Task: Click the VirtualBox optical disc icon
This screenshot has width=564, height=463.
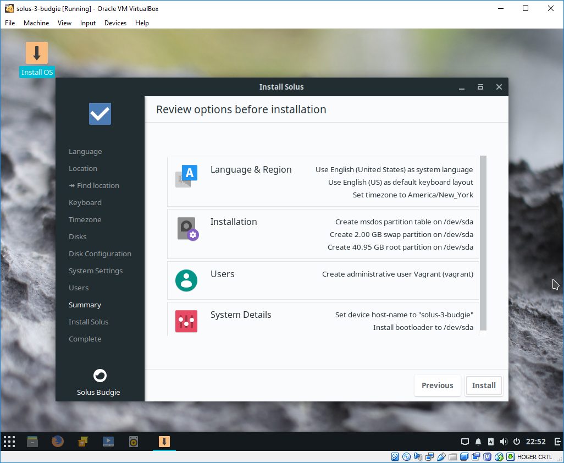Action: click(x=406, y=457)
